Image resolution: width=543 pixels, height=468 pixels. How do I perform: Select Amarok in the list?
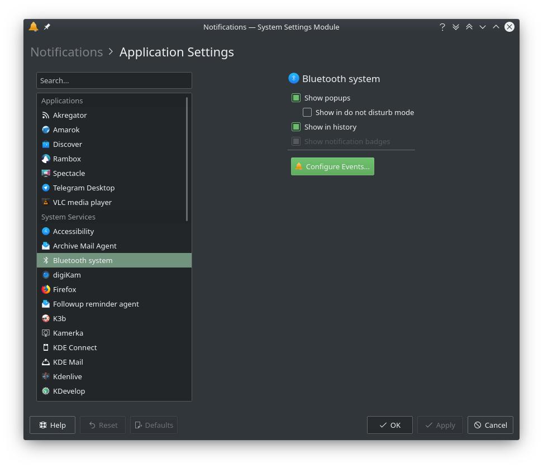(x=115, y=130)
